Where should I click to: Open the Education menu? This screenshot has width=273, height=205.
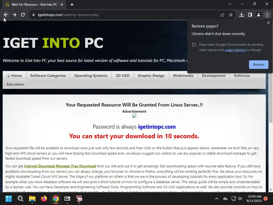click(x=15, y=84)
